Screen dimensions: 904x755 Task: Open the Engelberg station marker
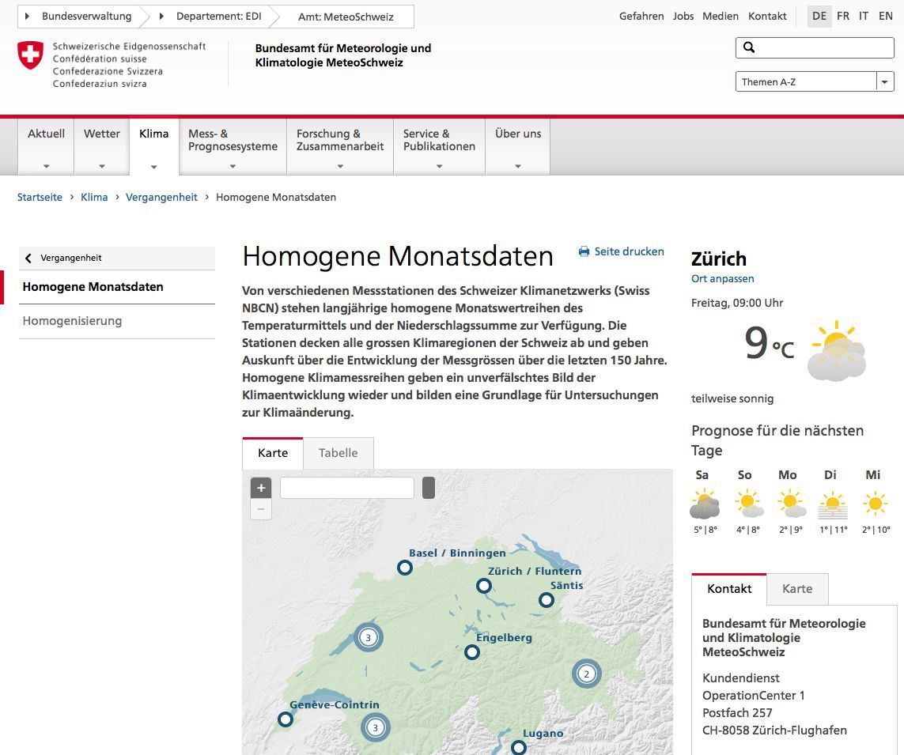click(x=472, y=652)
